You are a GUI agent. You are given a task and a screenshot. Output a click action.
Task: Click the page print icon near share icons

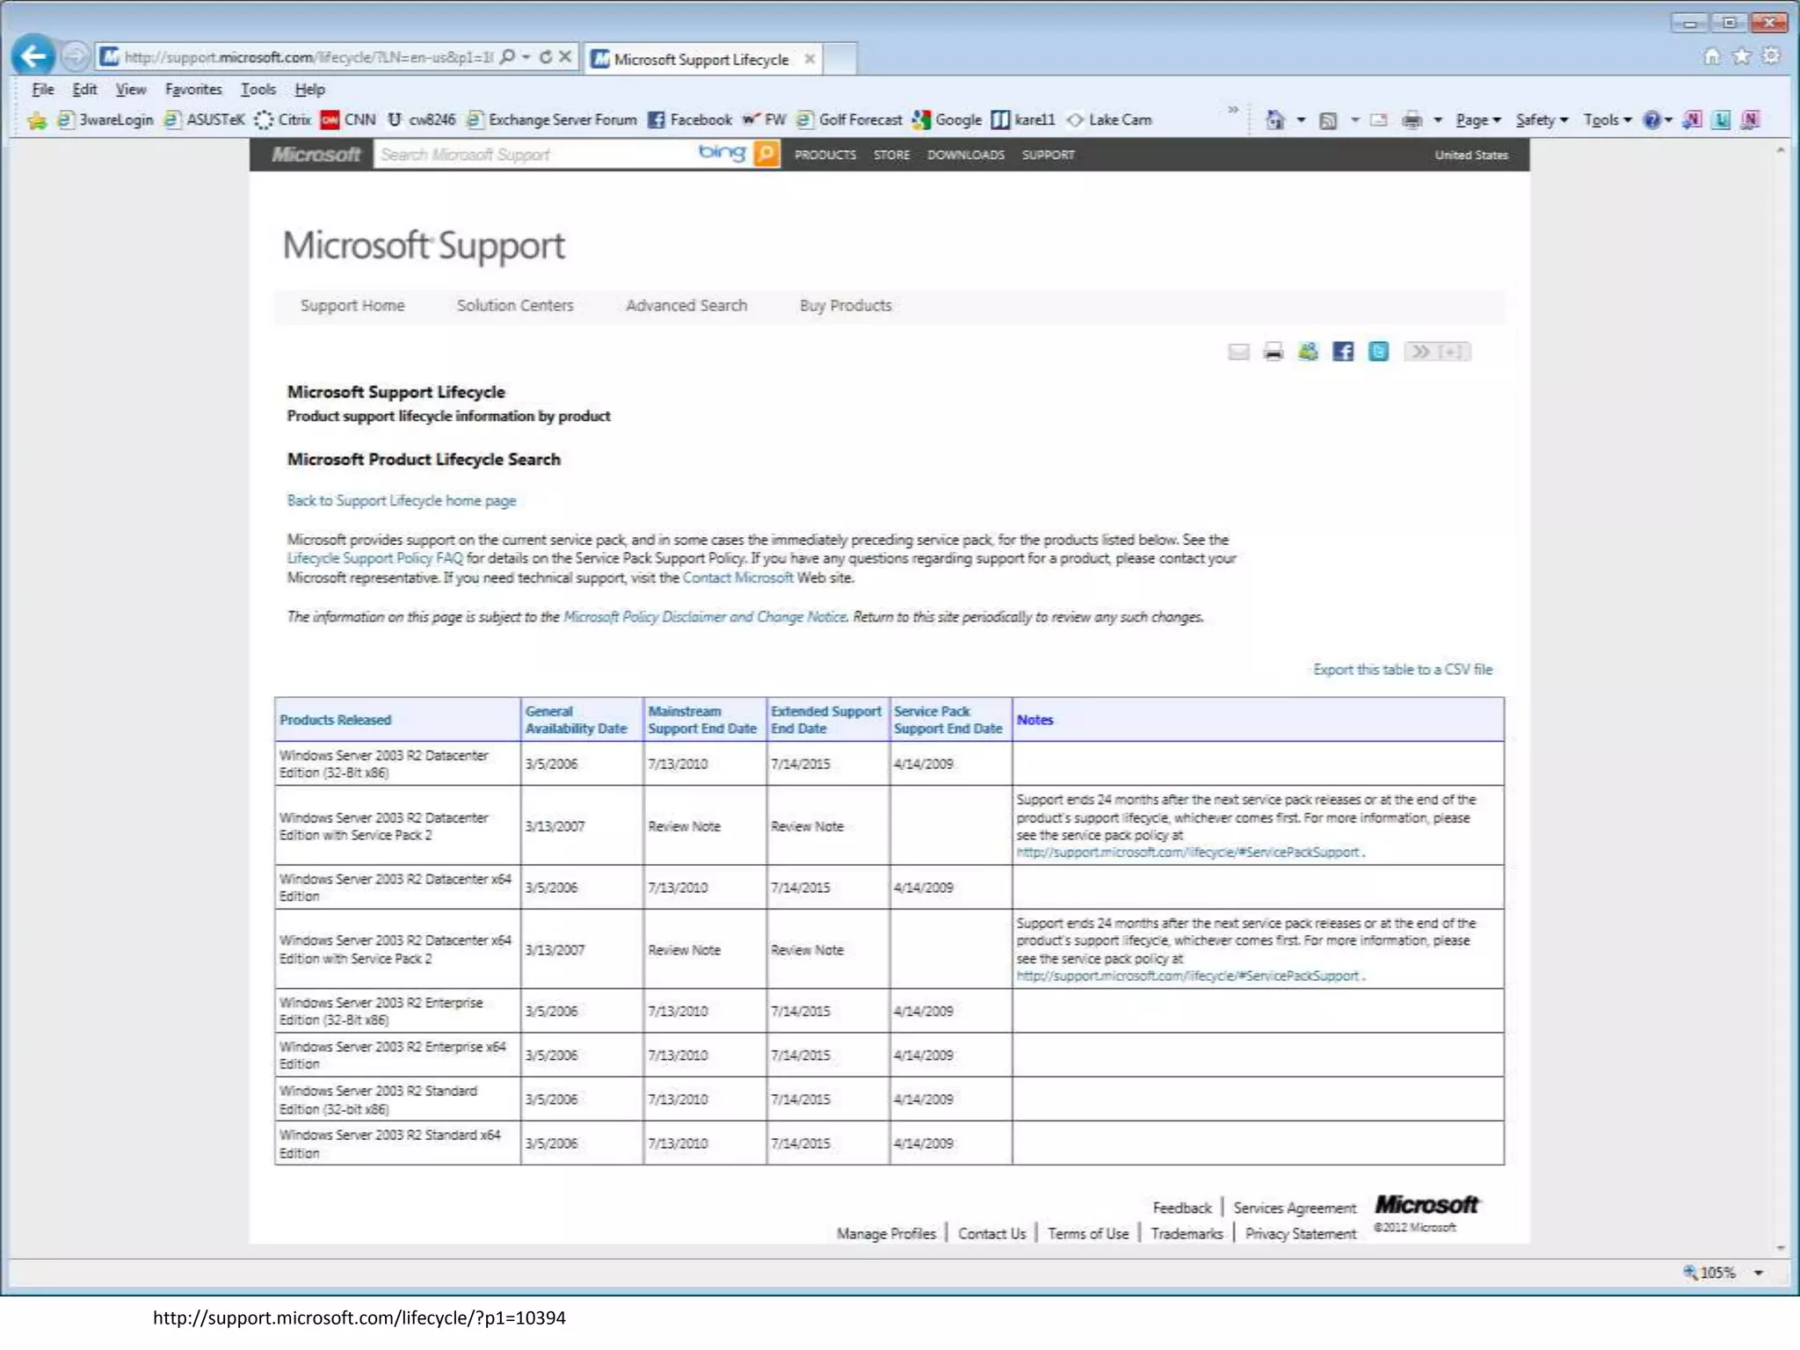coord(1273,352)
